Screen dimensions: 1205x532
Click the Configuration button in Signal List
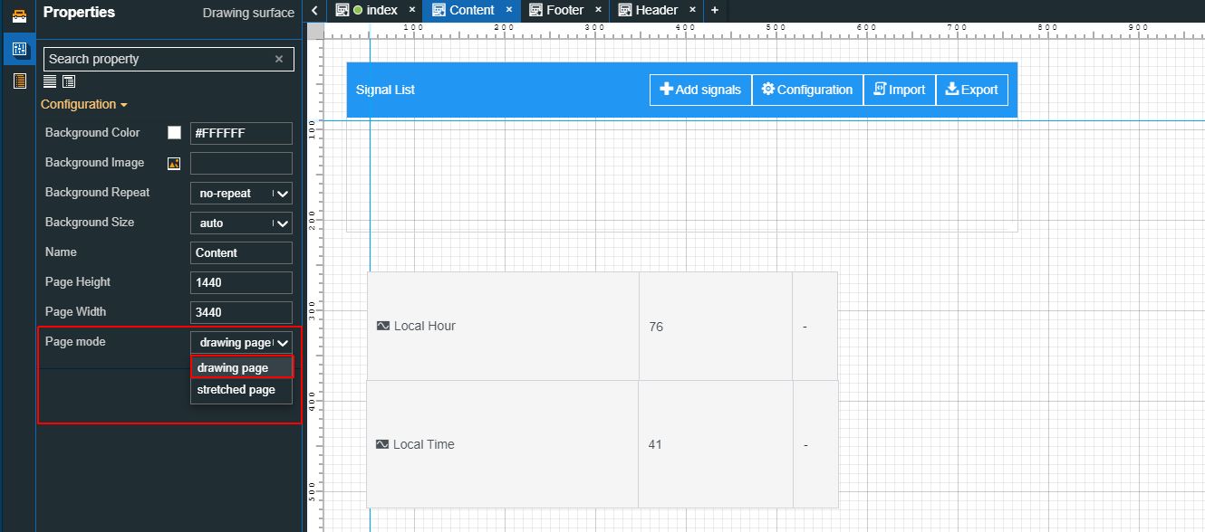(807, 90)
